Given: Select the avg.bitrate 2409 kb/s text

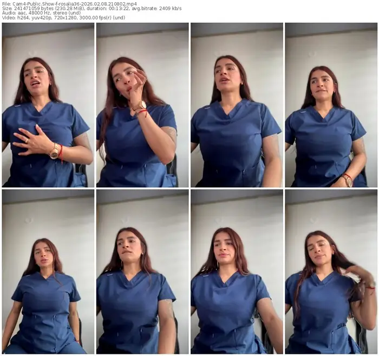Looking at the screenshot, I should 161,8.
